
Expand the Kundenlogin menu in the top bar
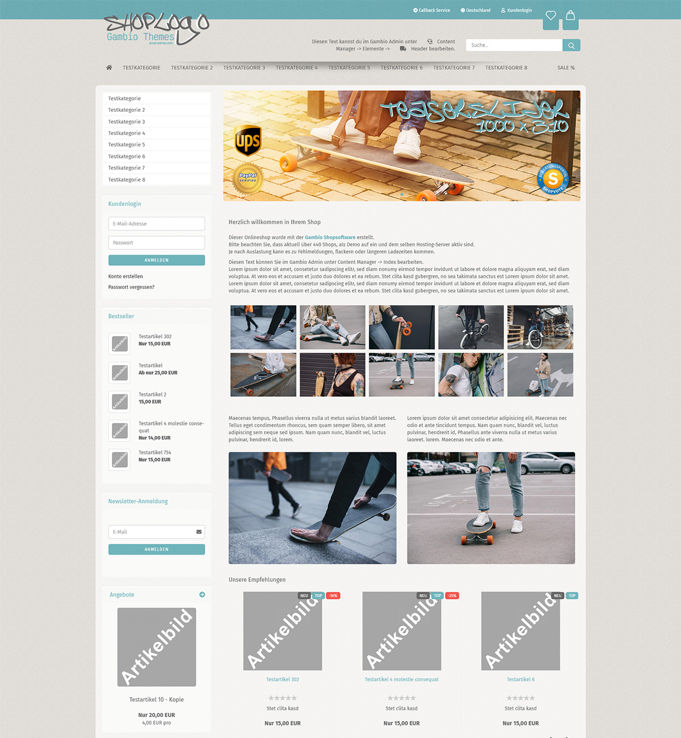pos(516,10)
